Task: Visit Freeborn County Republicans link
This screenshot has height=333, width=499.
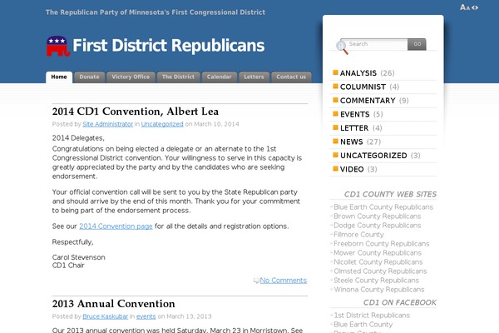Action: tap(381, 244)
